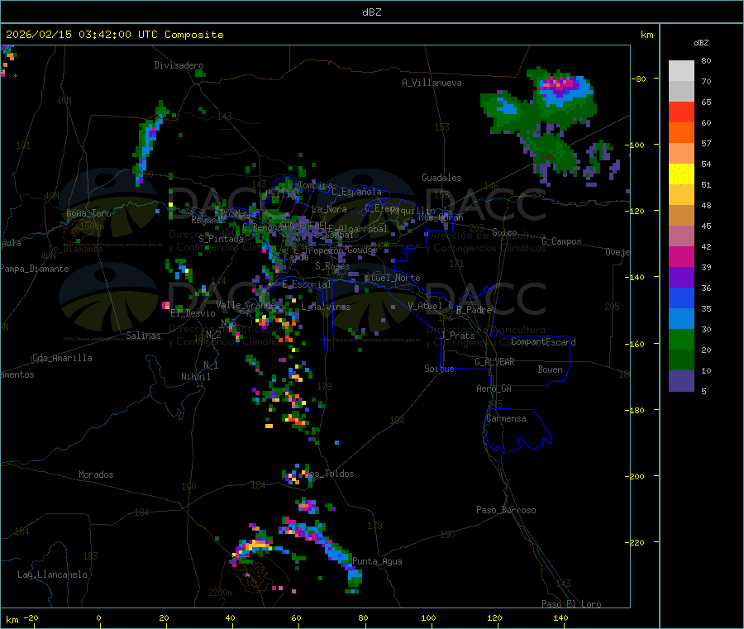Click the timestamp 2026/02/15 03:42:00 UTC Composite
Viewport: 744px width, 629px height.
[114, 35]
